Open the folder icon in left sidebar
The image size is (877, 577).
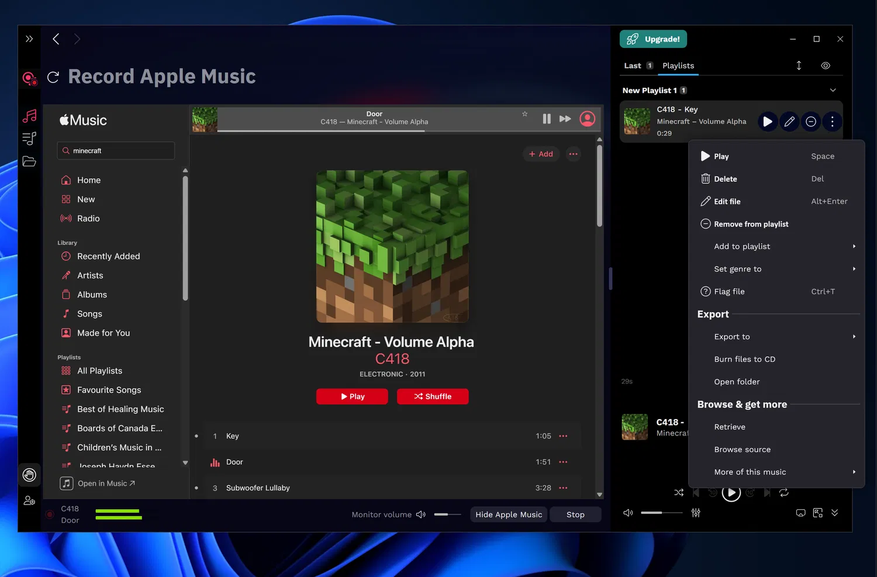coord(29,161)
